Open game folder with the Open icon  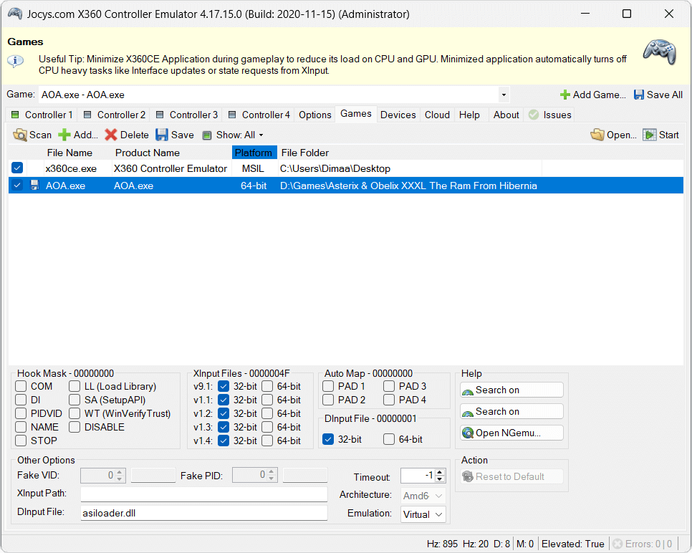point(597,135)
